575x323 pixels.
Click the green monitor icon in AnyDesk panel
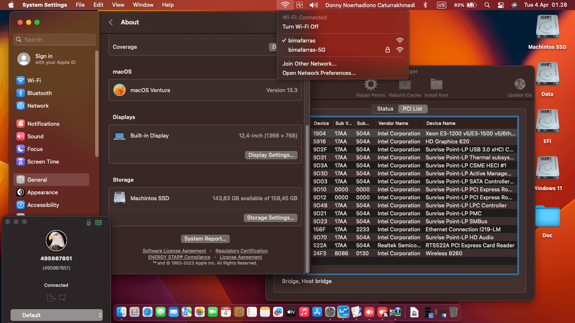98,222
